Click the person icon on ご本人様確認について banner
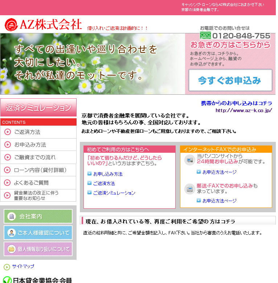Image resolution: width=278 pixels, height=283 pixels. tap(12, 233)
